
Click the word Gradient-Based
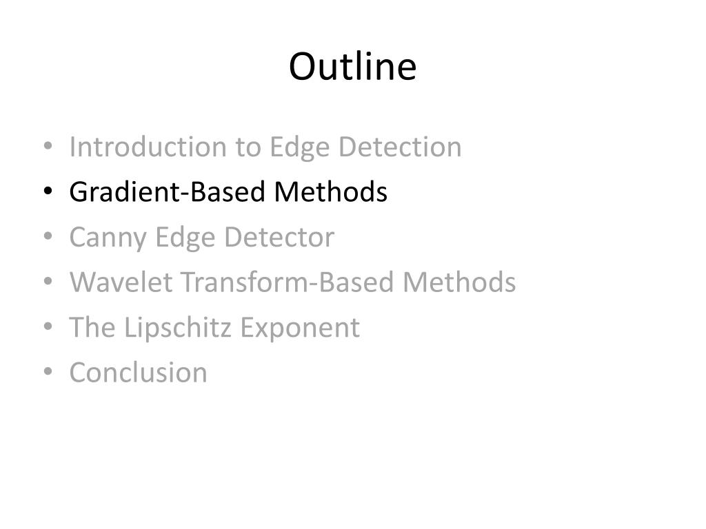tap(167, 193)
